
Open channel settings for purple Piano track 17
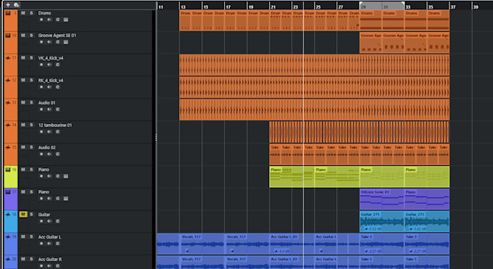click(57, 199)
